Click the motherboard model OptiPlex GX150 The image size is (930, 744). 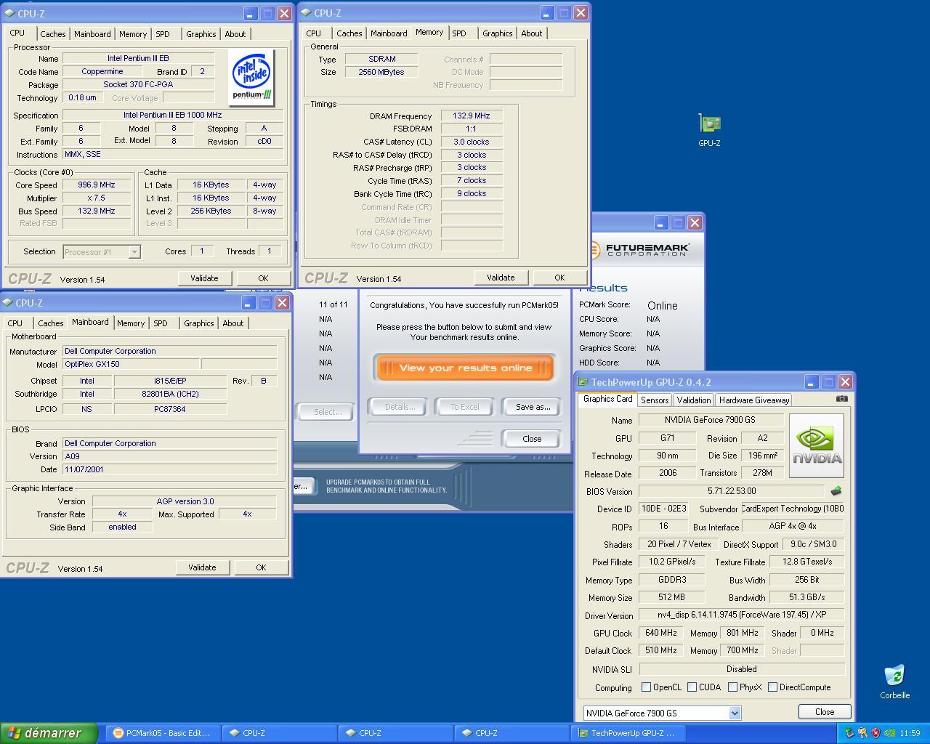[131, 364]
